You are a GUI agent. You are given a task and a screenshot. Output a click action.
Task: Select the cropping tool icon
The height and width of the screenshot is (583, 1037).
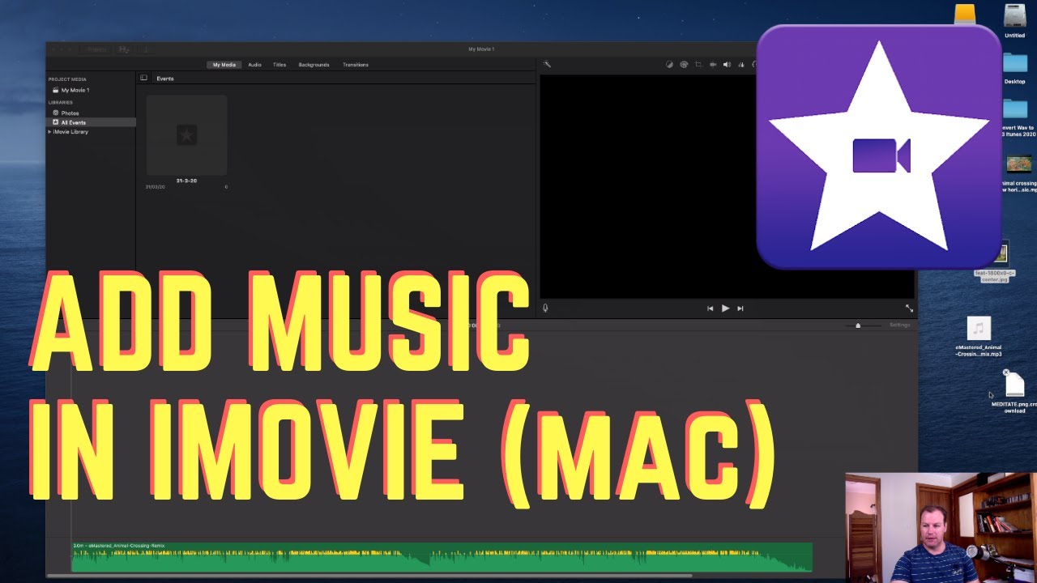coord(698,65)
